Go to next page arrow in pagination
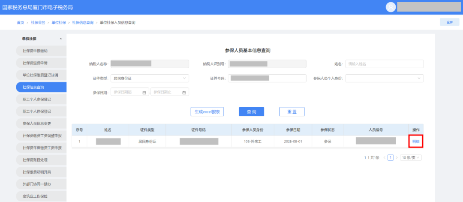The image size is (463, 202). pyautogui.click(x=397, y=158)
